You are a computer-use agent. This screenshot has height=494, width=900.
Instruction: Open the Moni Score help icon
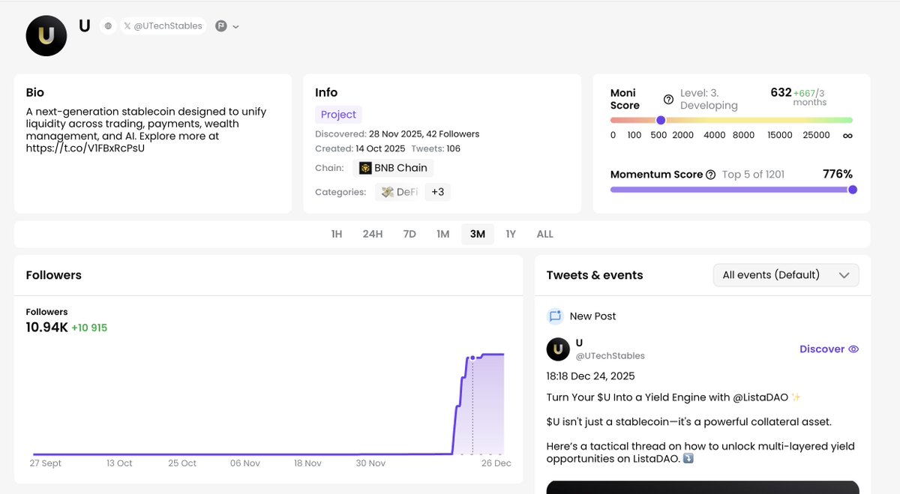tap(668, 99)
